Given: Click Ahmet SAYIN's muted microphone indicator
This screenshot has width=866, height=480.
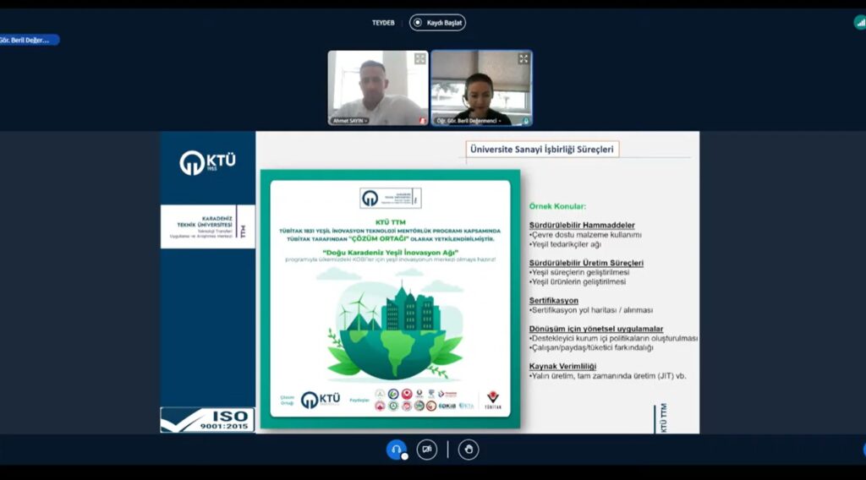Looking at the screenshot, I should (x=423, y=121).
